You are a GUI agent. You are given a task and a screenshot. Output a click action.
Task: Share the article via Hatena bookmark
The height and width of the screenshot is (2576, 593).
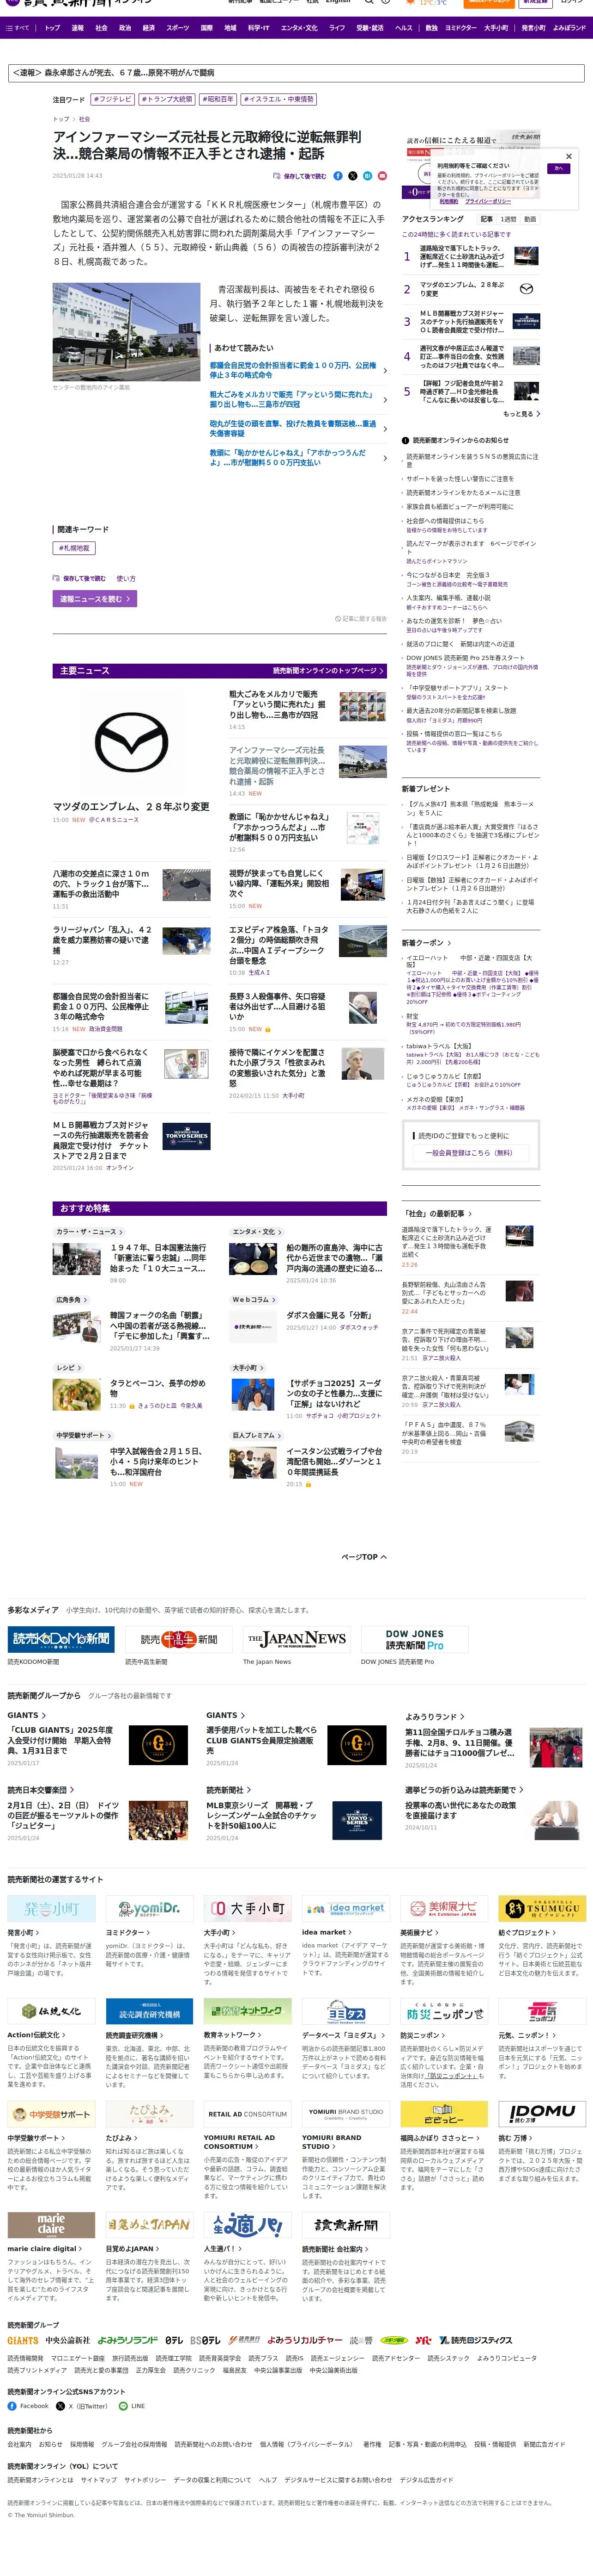367,175
